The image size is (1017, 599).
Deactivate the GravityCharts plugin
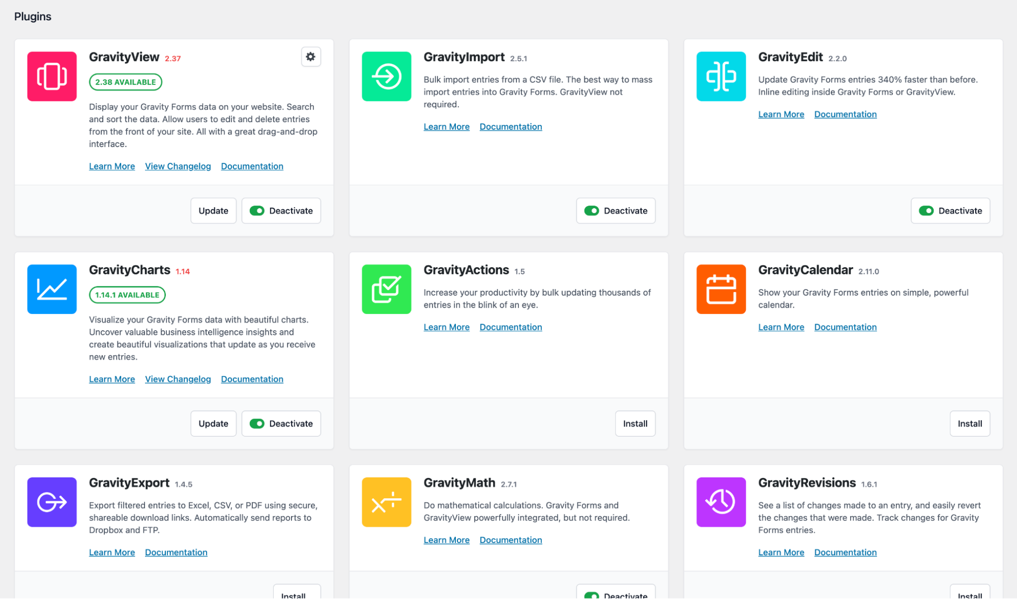tap(281, 423)
